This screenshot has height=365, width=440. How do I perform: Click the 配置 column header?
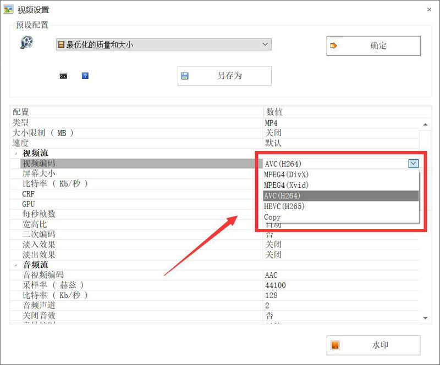[x=136, y=112]
